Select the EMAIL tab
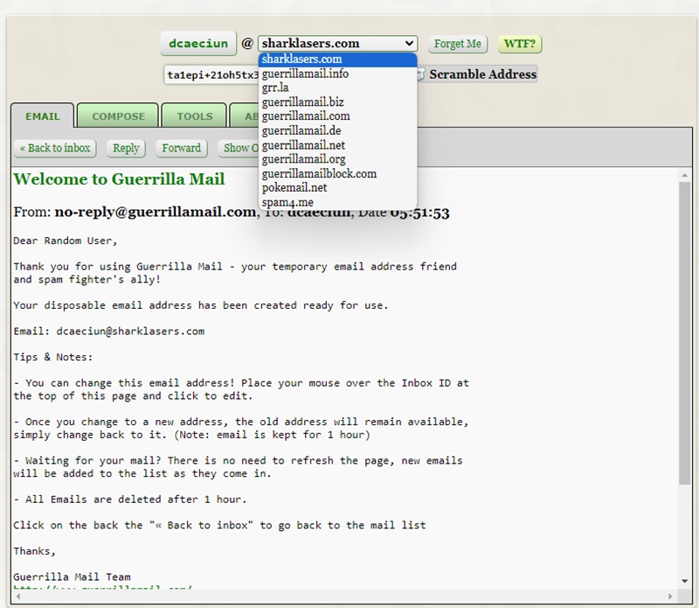 (41, 115)
